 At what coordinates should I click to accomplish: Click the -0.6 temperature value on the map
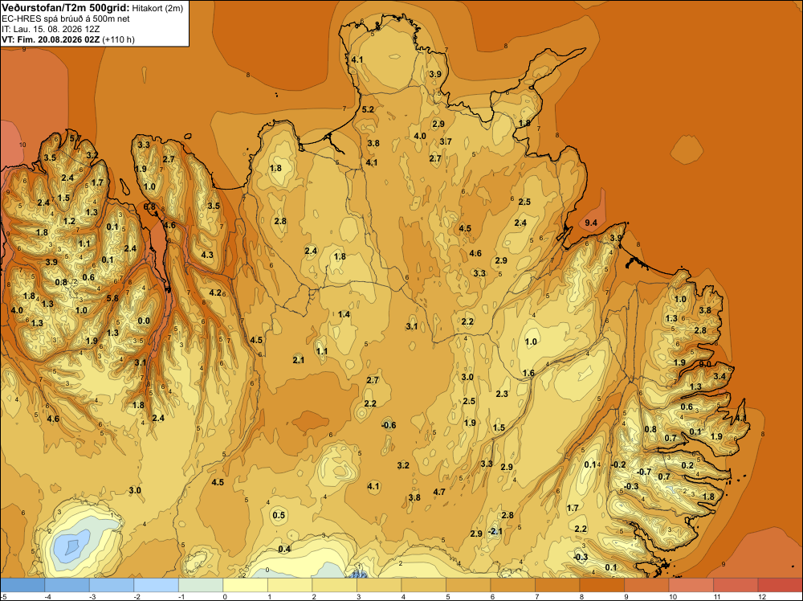coord(389,425)
